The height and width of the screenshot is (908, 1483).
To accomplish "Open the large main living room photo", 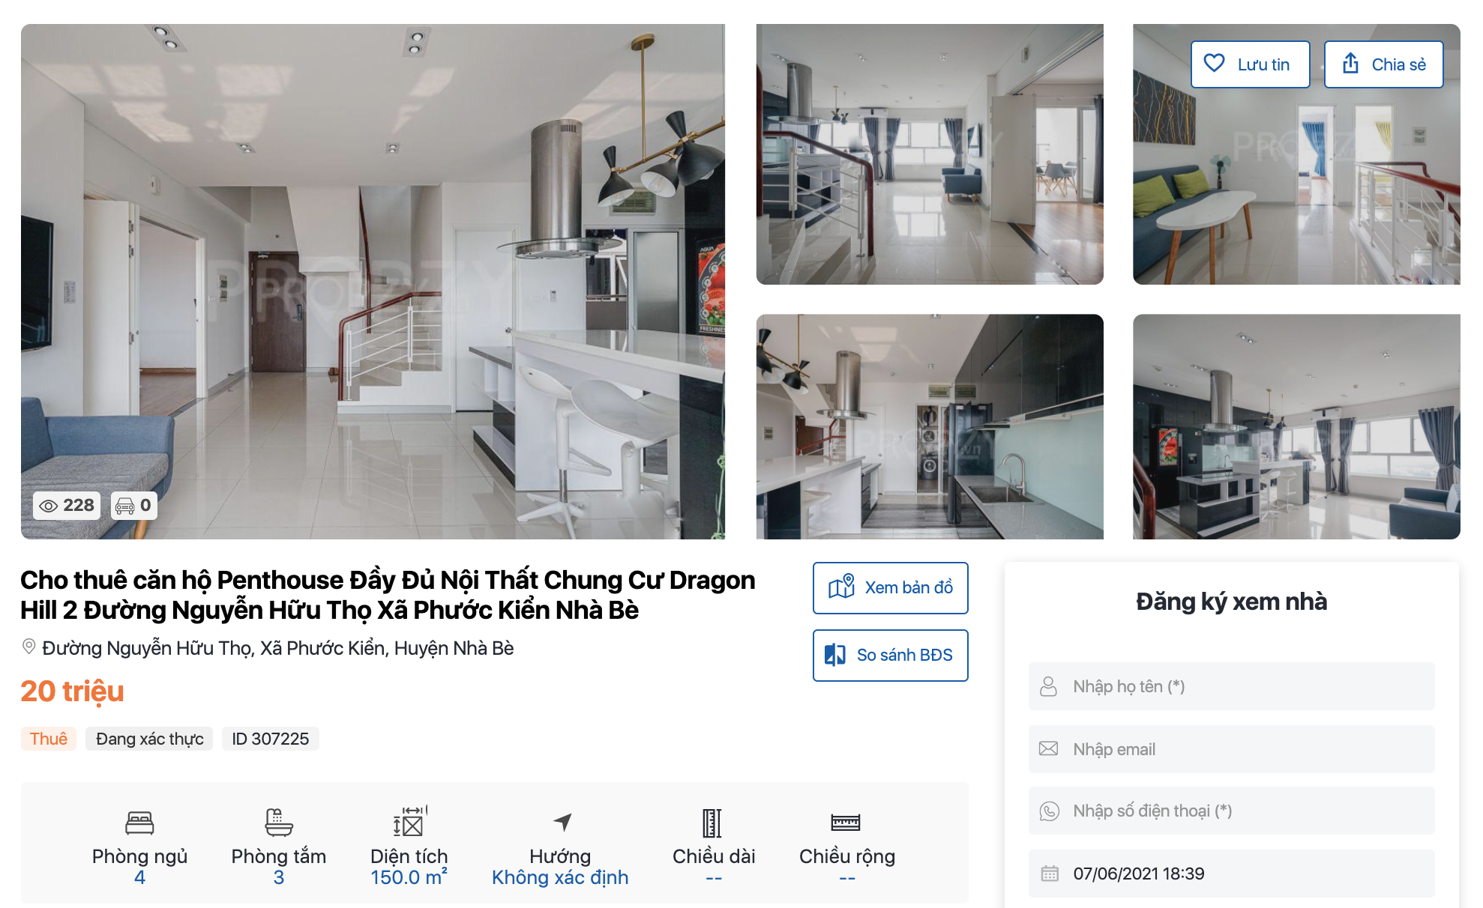I will click(x=373, y=282).
